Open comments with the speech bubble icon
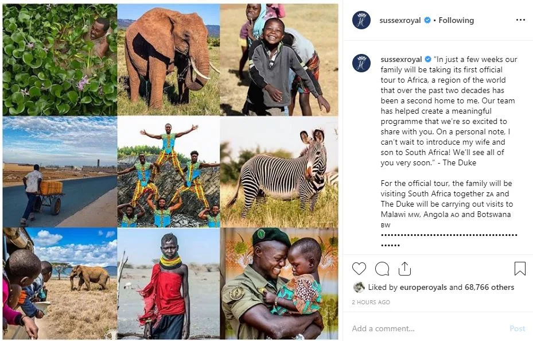The image size is (533, 341). click(x=382, y=269)
